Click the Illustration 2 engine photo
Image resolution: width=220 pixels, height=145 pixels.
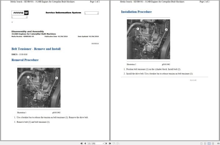coord(148,39)
